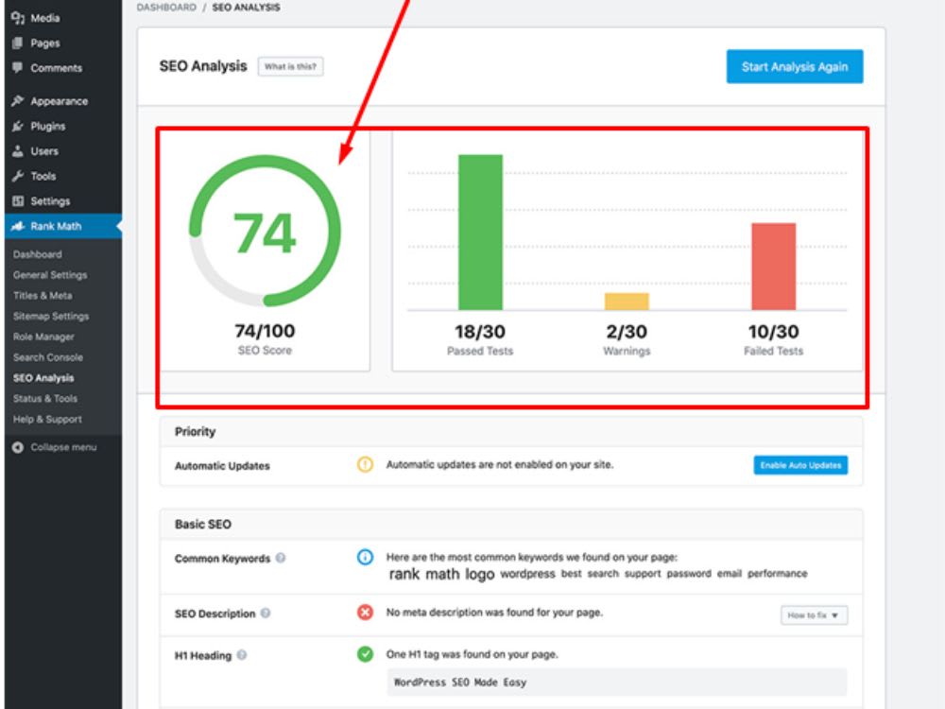Open Sitemap Settings submenu item

point(51,316)
